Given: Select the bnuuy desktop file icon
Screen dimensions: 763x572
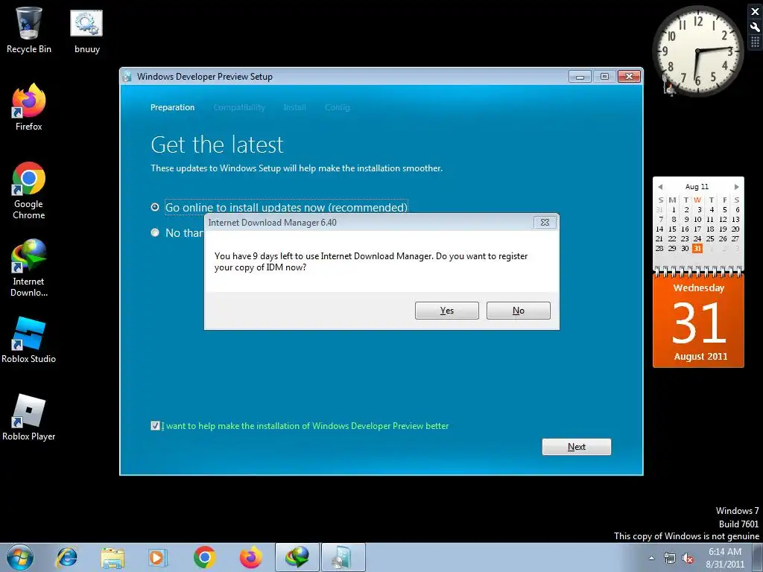Looking at the screenshot, I should pyautogui.click(x=86, y=30).
